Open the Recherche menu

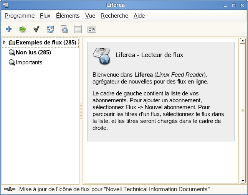tap(114, 16)
